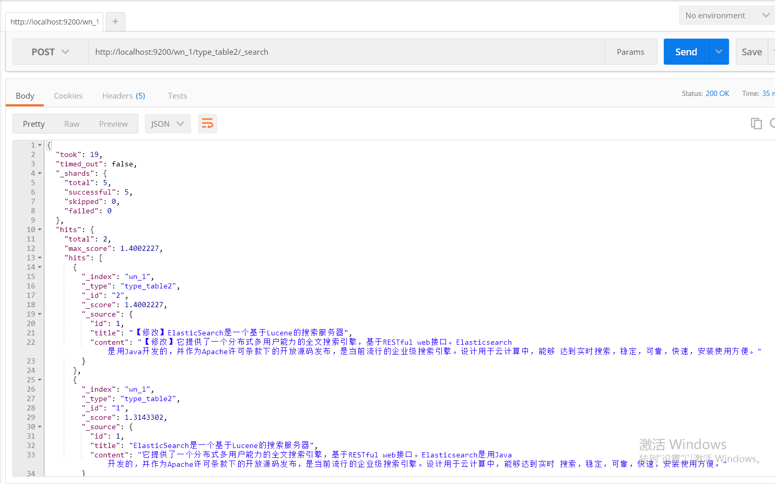The height and width of the screenshot is (484, 775).
Task: Open the Params button
Action: coord(630,52)
